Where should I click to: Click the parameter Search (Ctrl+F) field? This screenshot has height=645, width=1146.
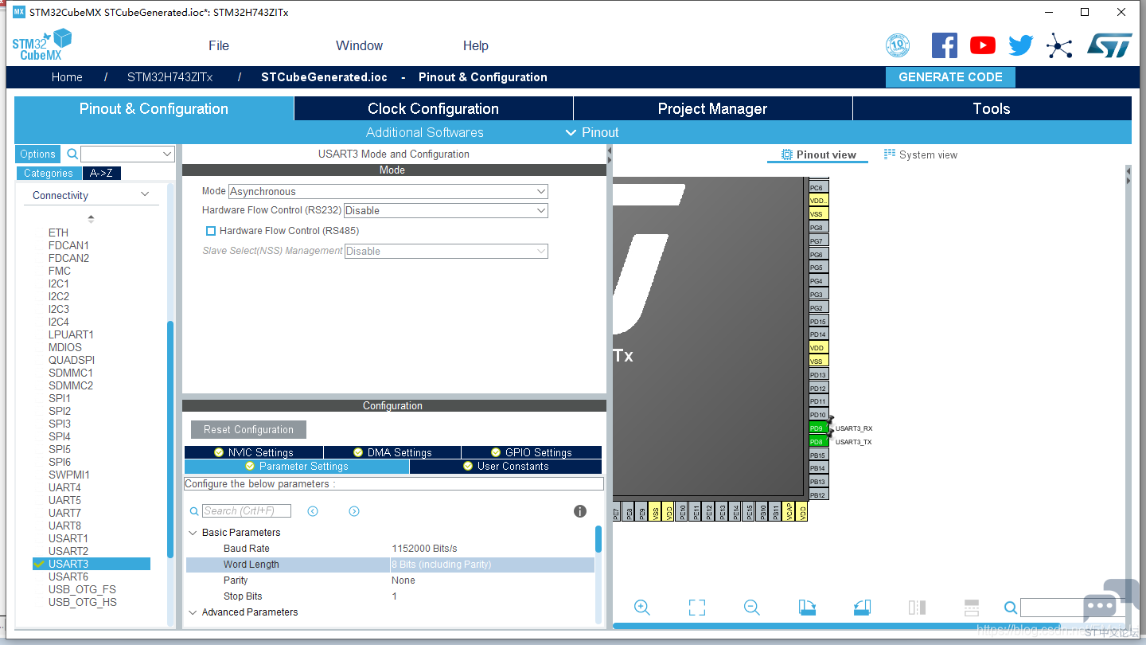click(247, 511)
